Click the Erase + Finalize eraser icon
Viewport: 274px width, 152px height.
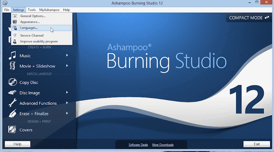(x=13, y=113)
